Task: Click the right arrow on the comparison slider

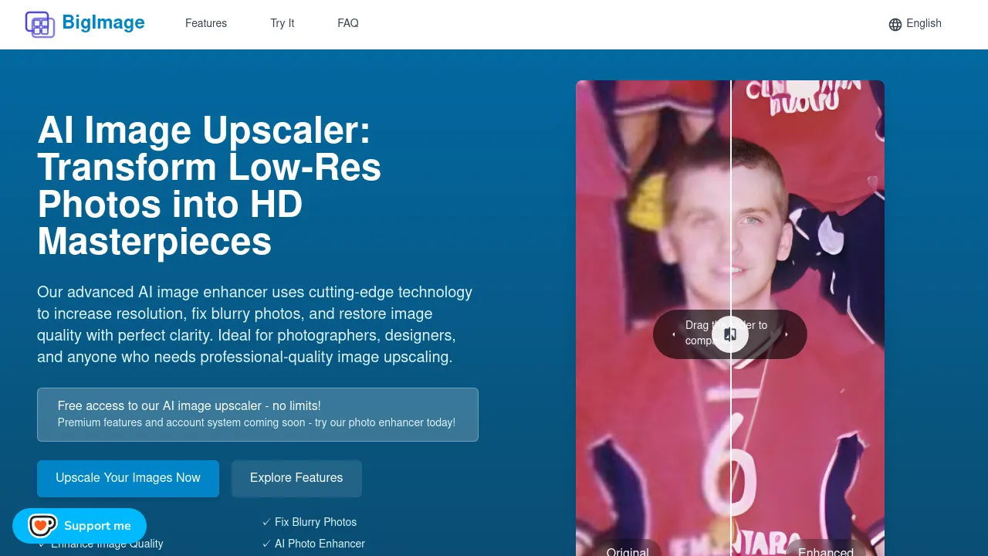Action: 787,334
